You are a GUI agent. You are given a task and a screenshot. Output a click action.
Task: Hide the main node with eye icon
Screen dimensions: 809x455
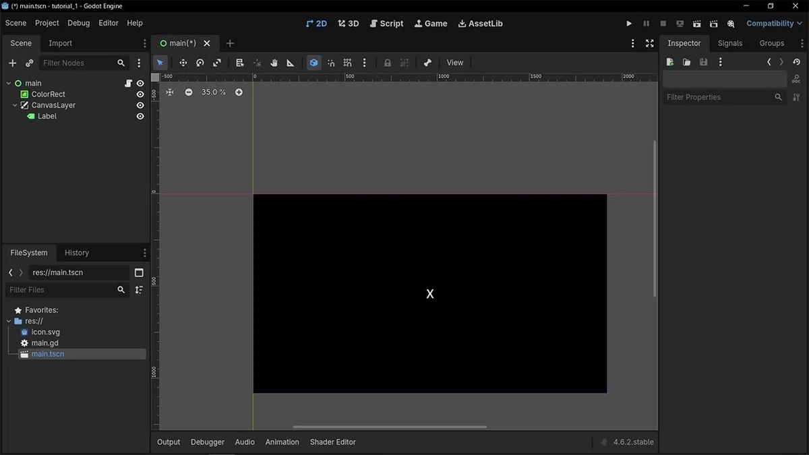click(x=140, y=84)
